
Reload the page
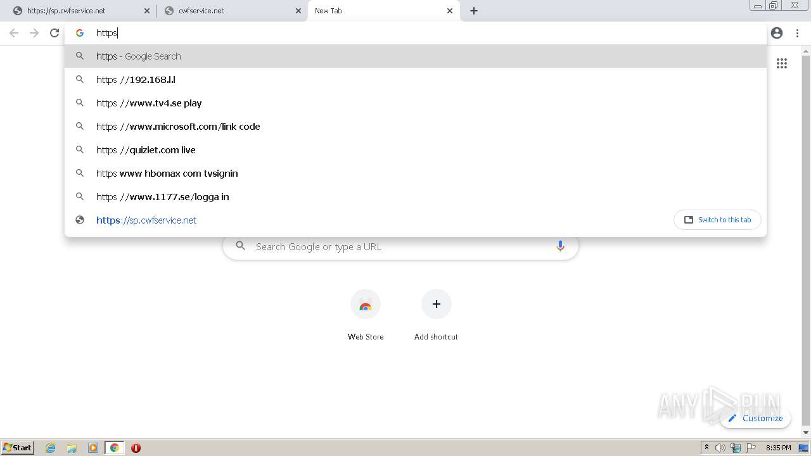tap(54, 33)
